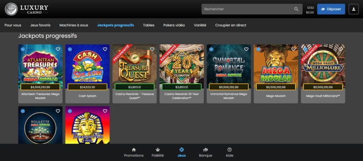Screen dimensions: 363x161
Task: Select Jeux icon in bottom bar
Action: (181, 150)
